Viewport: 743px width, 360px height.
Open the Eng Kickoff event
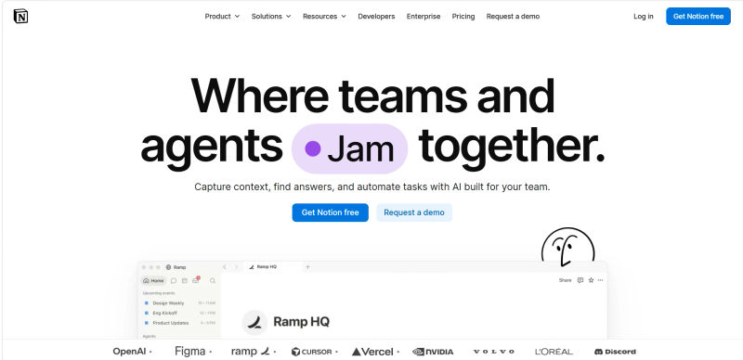click(x=179, y=313)
